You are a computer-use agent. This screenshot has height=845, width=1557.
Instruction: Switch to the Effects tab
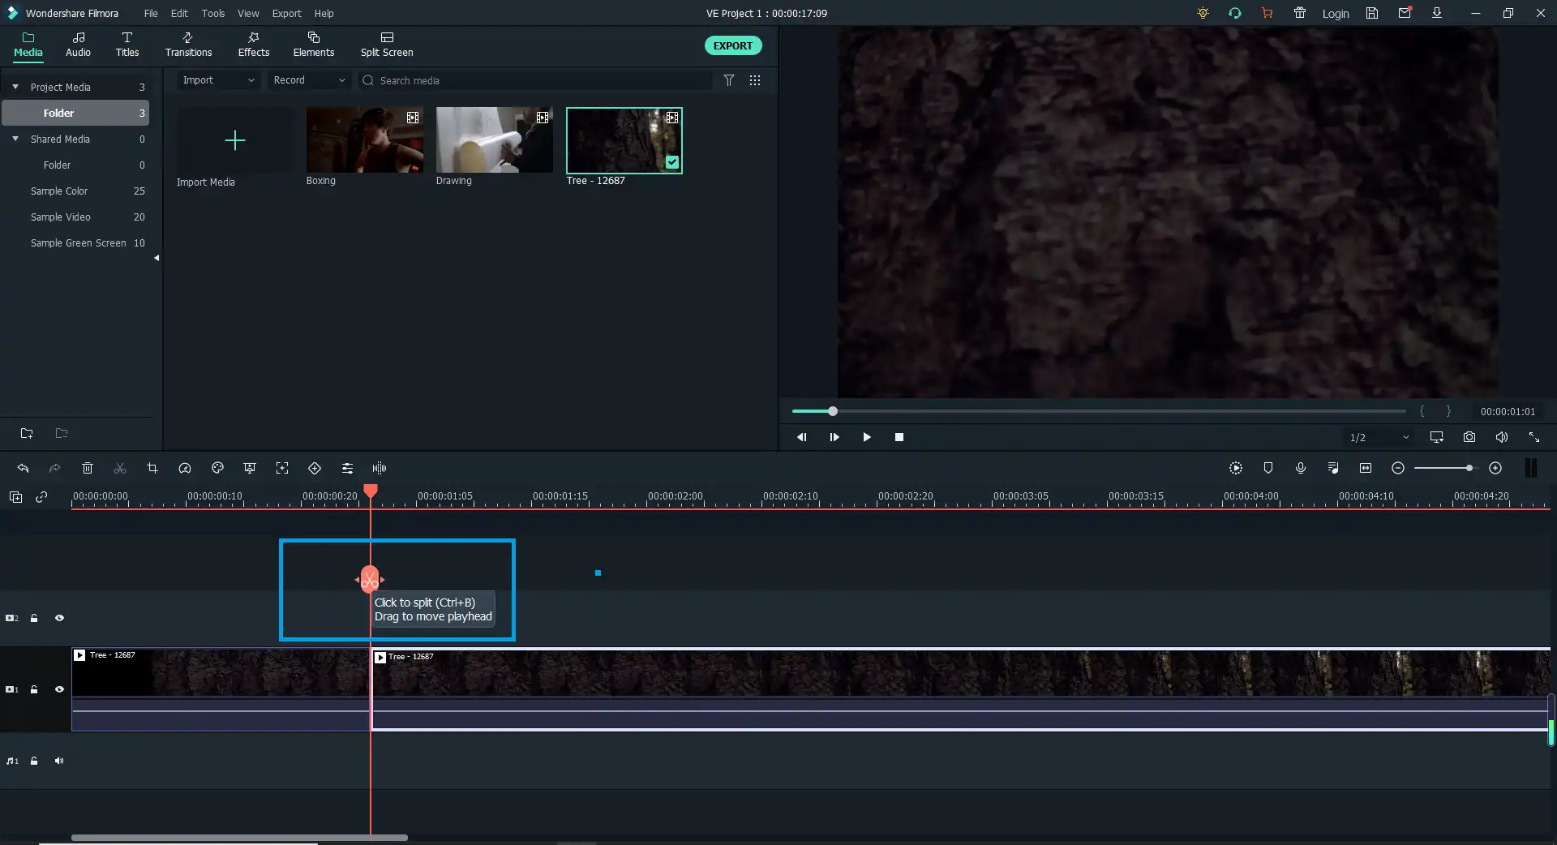[254, 45]
